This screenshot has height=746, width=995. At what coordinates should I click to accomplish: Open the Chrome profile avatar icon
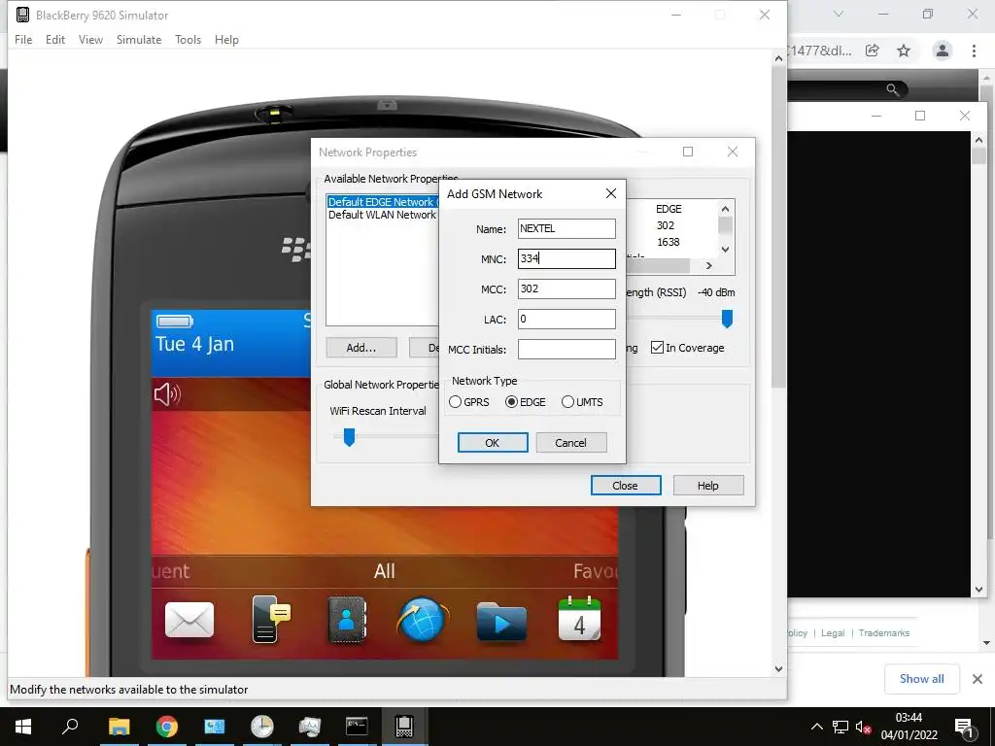pyautogui.click(x=943, y=51)
